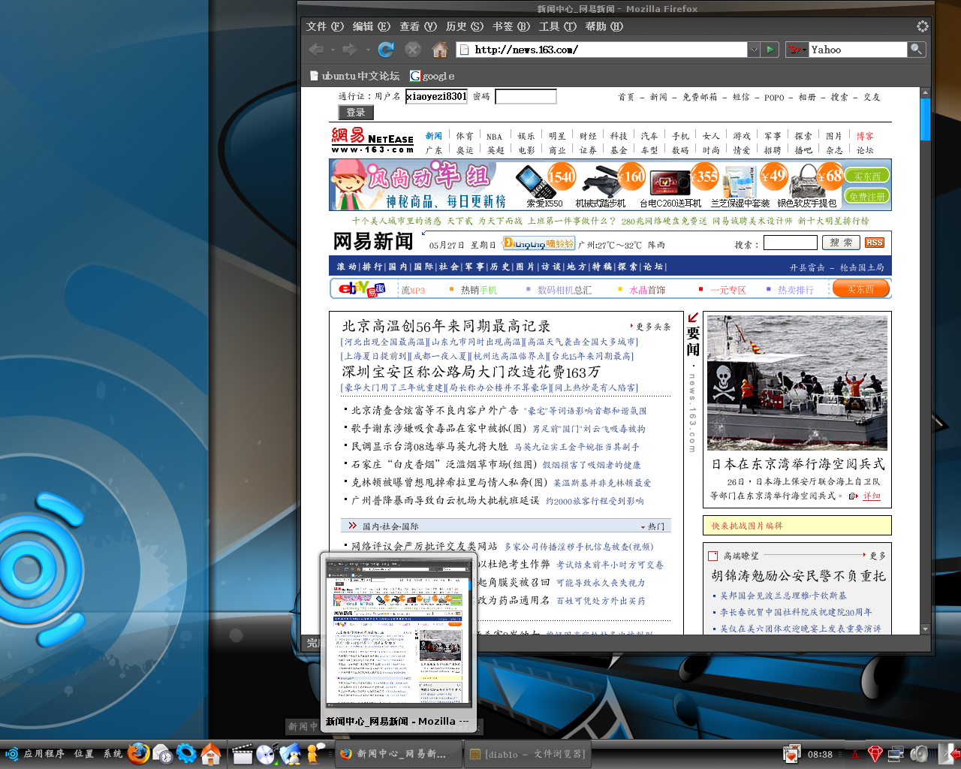Open the penguin folder launcher icon

tap(290, 754)
